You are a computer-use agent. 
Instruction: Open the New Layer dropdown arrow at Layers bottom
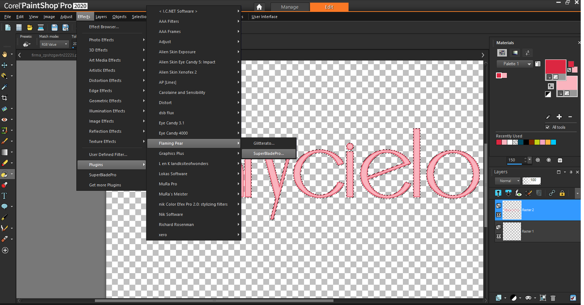tap(505, 298)
